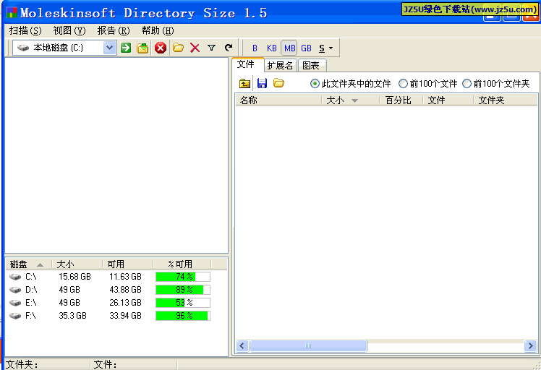The height and width of the screenshot is (370, 541).
Task: Click the red X delete icon
Action: (195, 48)
